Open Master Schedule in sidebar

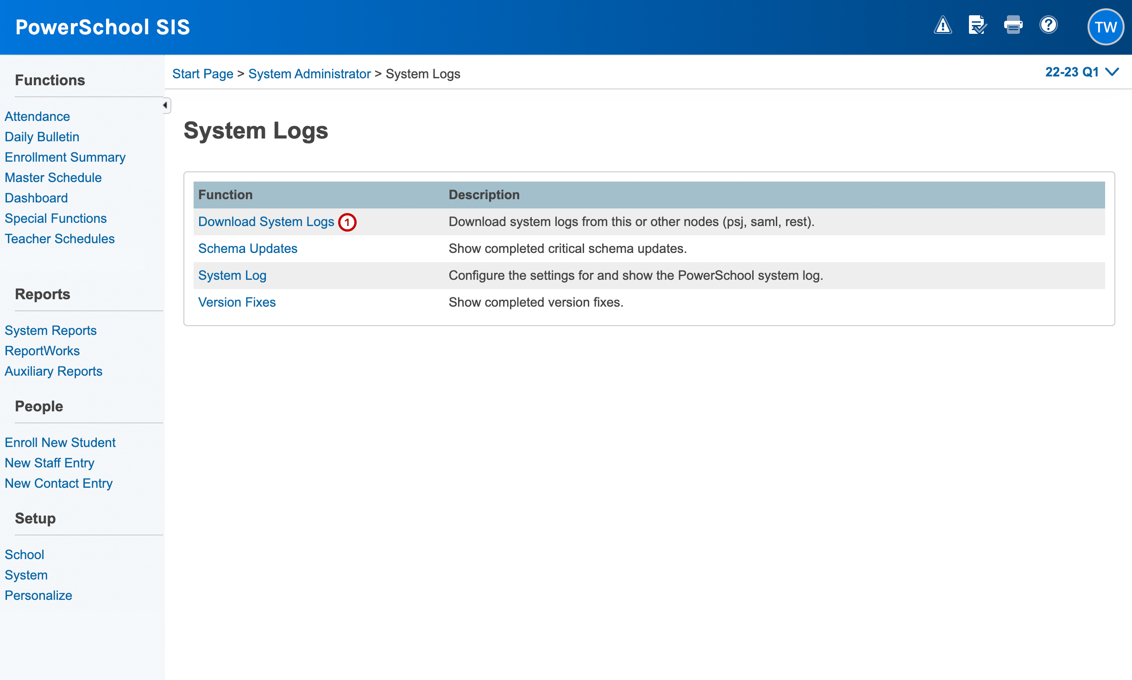(x=53, y=178)
